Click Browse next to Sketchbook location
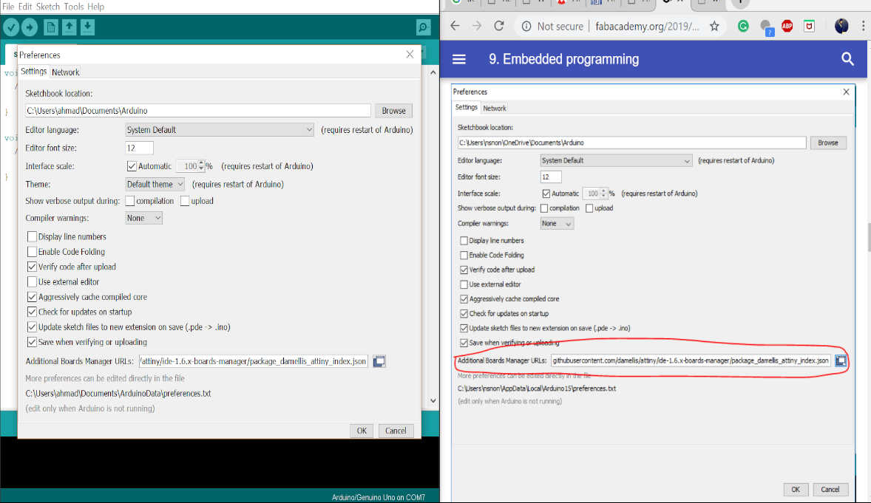The height and width of the screenshot is (503, 871). tap(394, 111)
